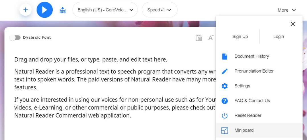
Task: Click the blue plus add document button
Action: (25, 10)
